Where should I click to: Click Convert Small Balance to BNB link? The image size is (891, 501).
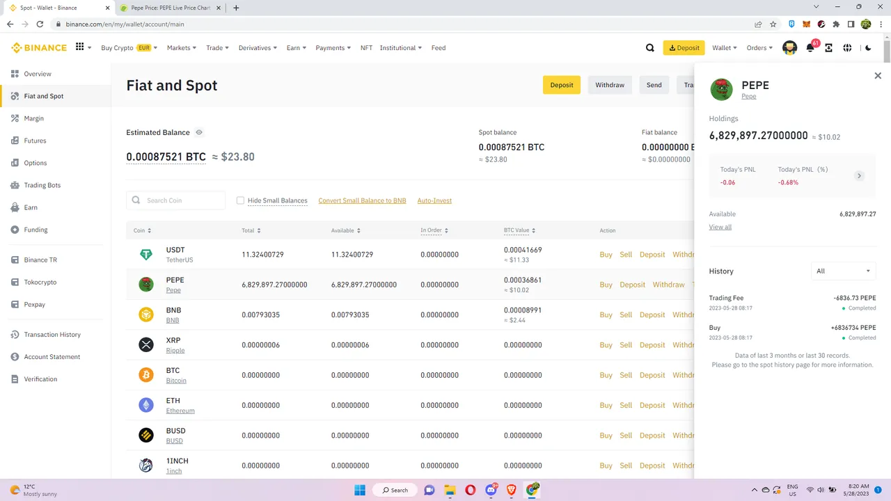(362, 200)
